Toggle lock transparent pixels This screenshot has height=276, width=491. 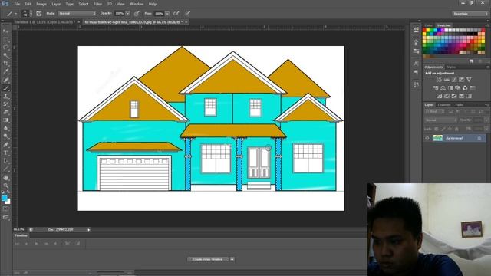tap(436, 129)
